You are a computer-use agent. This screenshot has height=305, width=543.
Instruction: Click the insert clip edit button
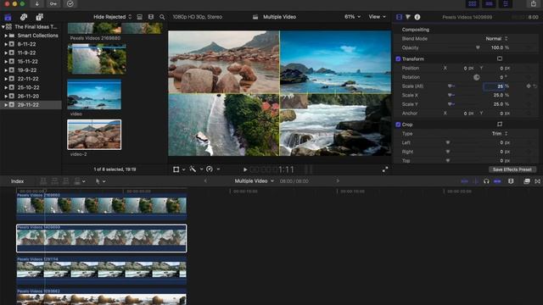point(54,181)
